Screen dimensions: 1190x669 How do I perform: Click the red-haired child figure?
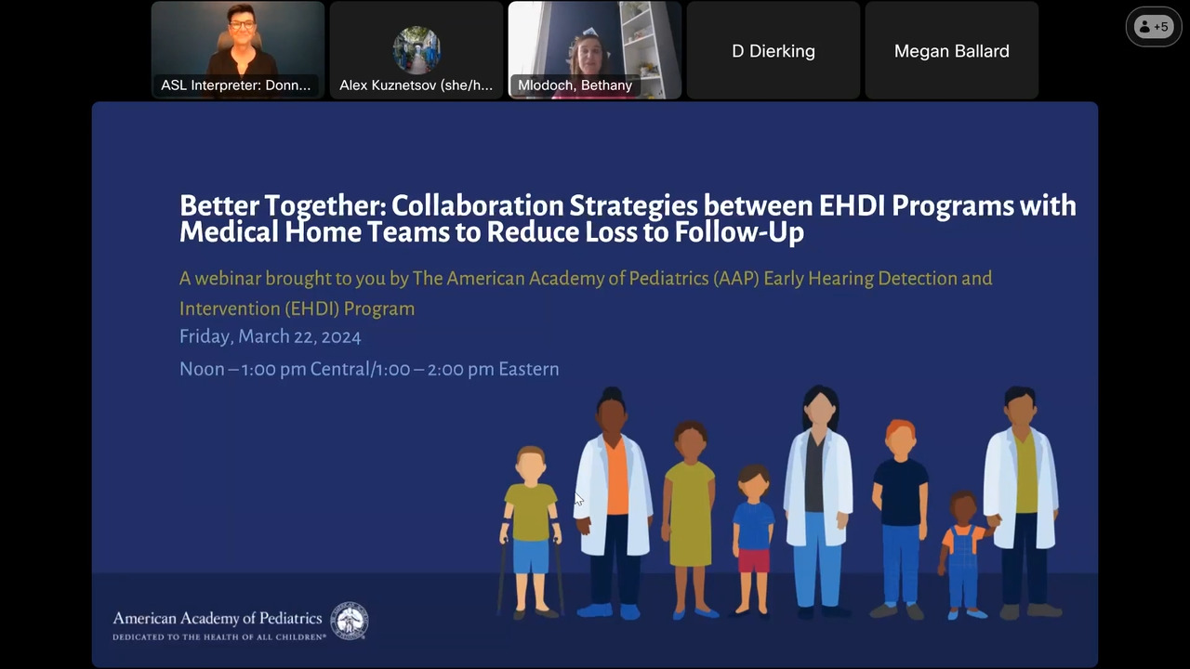tap(899, 516)
